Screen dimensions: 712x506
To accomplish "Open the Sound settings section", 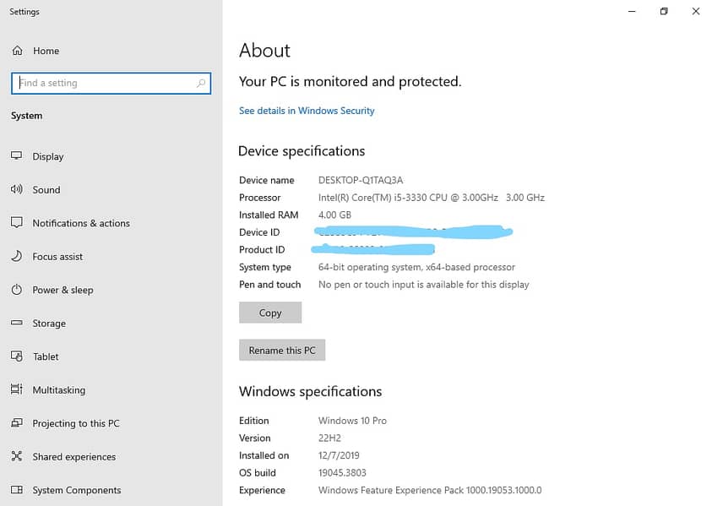I will click(46, 190).
